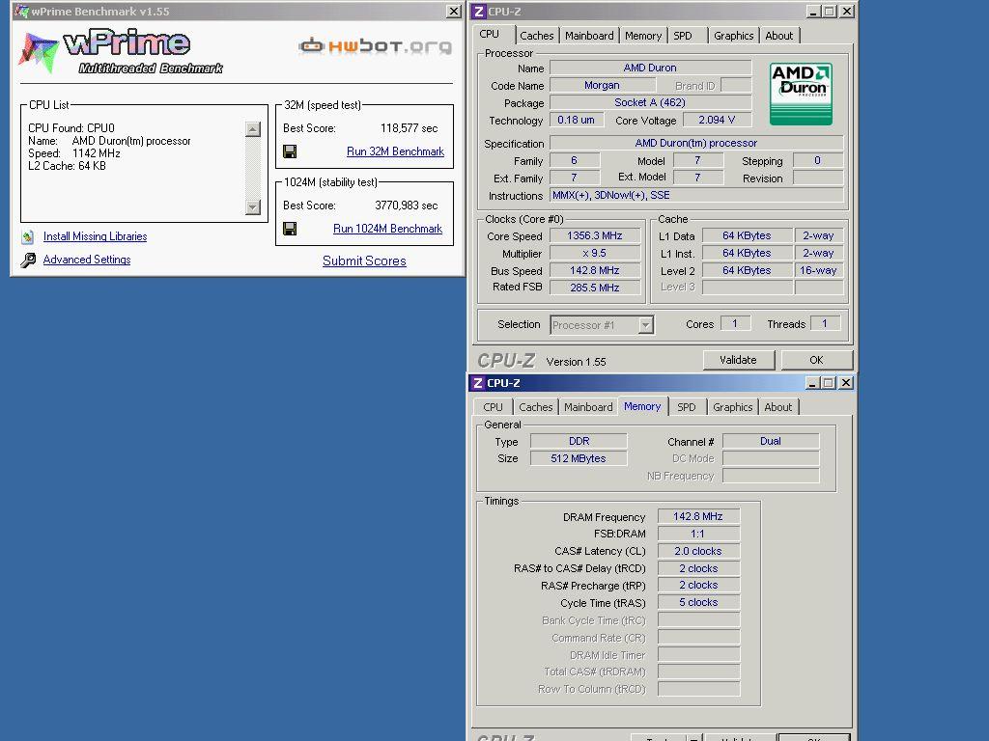Open the About tab in upper CPU-Z
Viewport: 989px width, 741px height.
click(x=779, y=36)
